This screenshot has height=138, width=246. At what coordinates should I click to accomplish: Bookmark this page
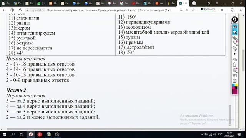(x=222, y=10)
